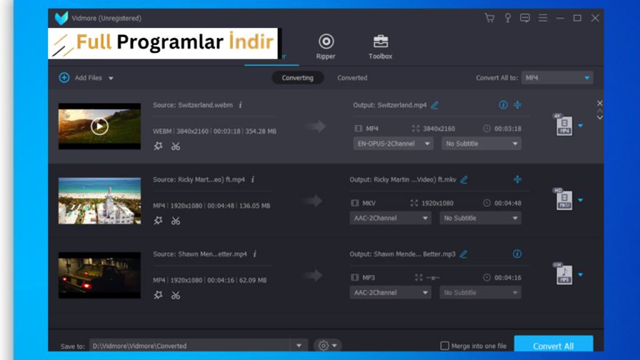
Task: Show source info for Shawn Men...etter.mp4
Action: 255,254
